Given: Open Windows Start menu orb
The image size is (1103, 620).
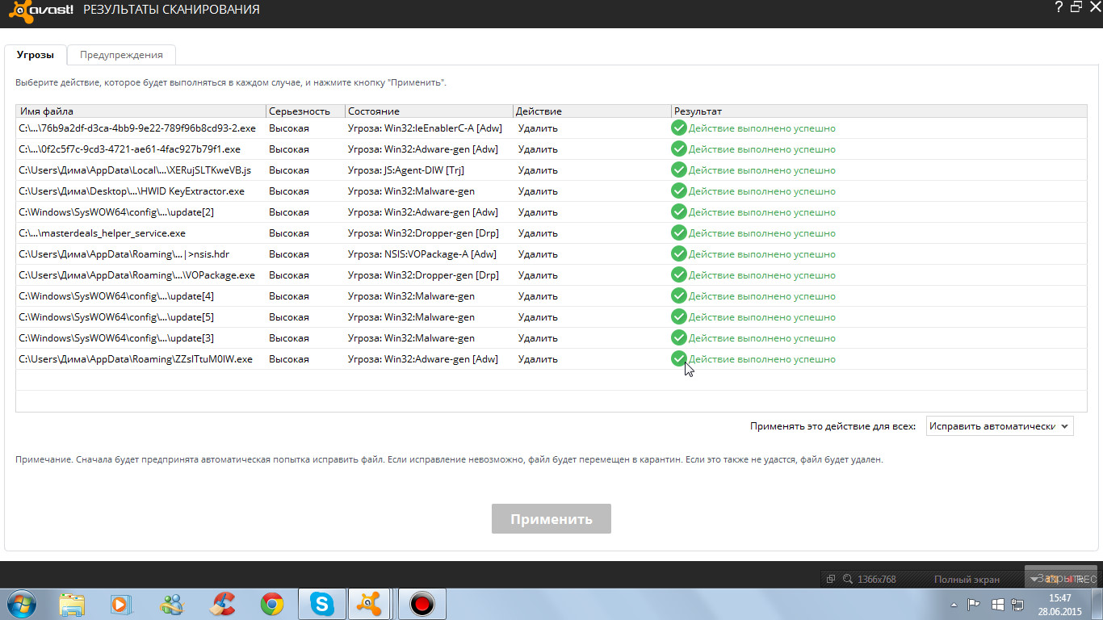Looking at the screenshot, I should click(x=21, y=604).
